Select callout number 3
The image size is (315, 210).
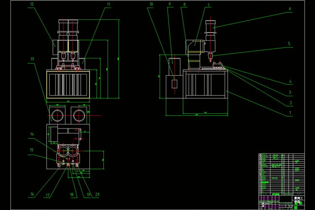pyautogui.click(x=289, y=92)
